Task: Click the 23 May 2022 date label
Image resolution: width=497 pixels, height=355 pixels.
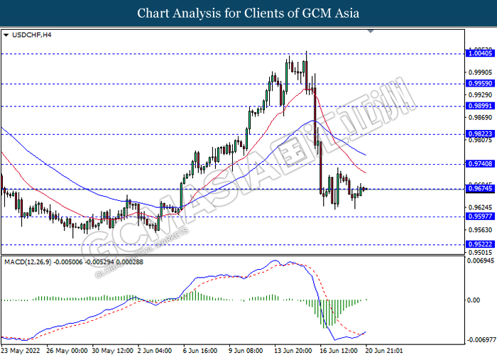Action: pos(21,351)
